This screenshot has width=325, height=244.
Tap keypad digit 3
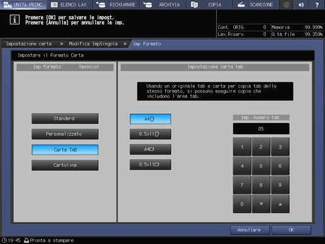pos(280,147)
